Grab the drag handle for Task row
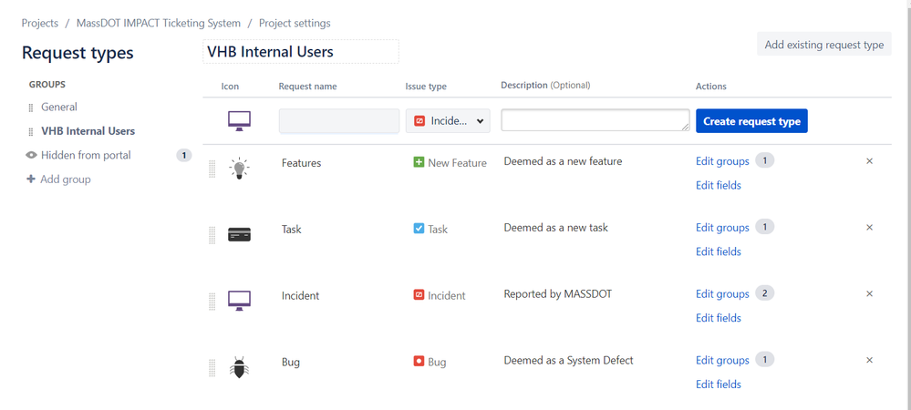 pos(212,234)
